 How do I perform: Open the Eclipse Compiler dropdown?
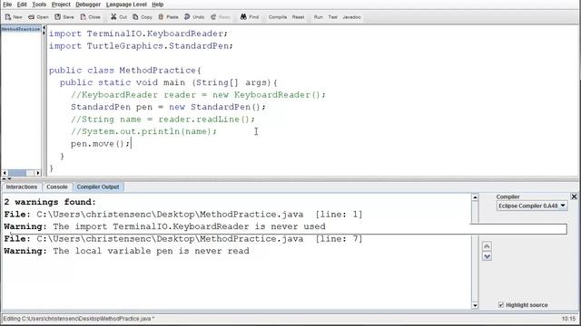(x=532, y=206)
